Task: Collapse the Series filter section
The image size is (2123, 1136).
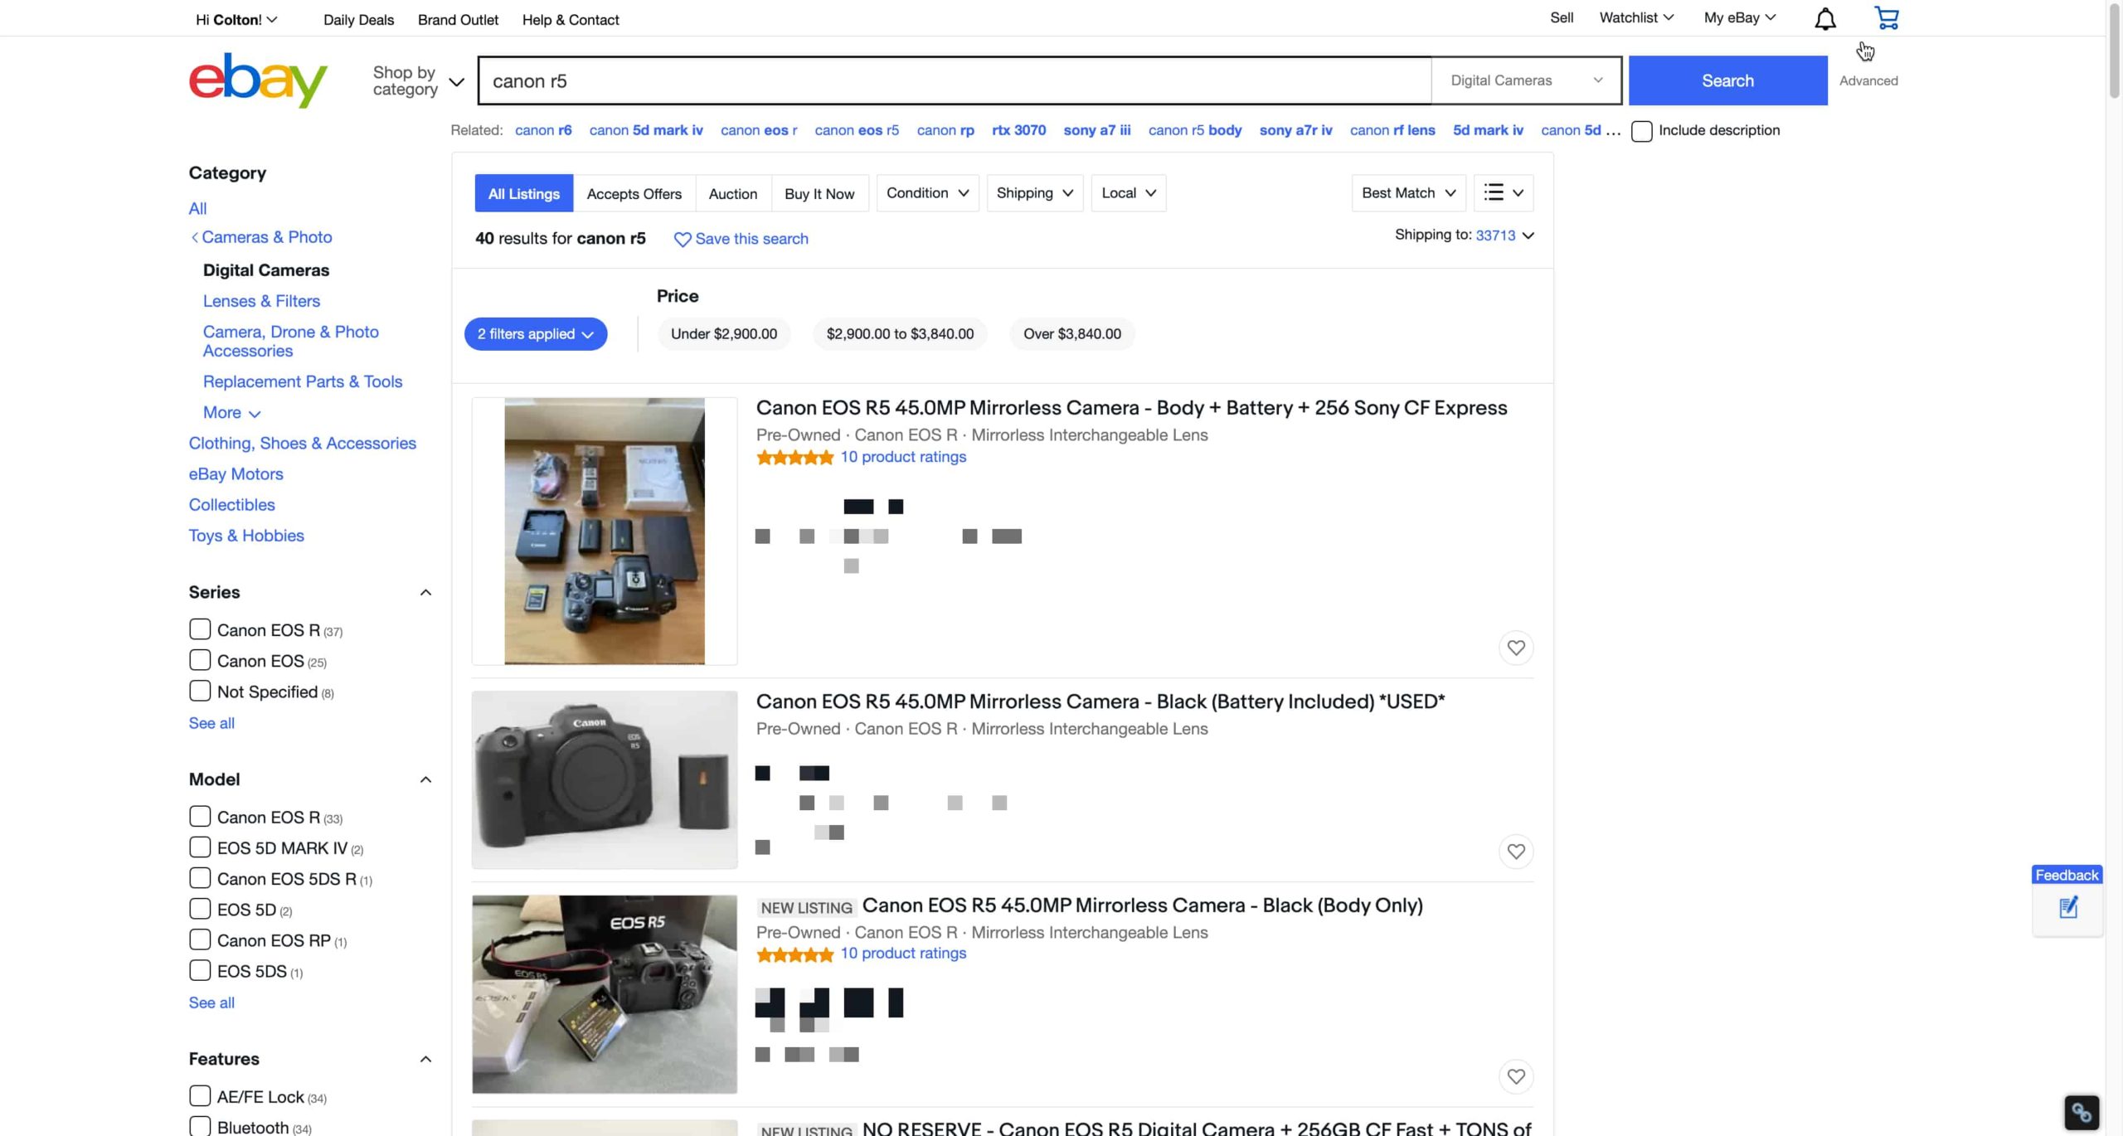Action: (425, 592)
